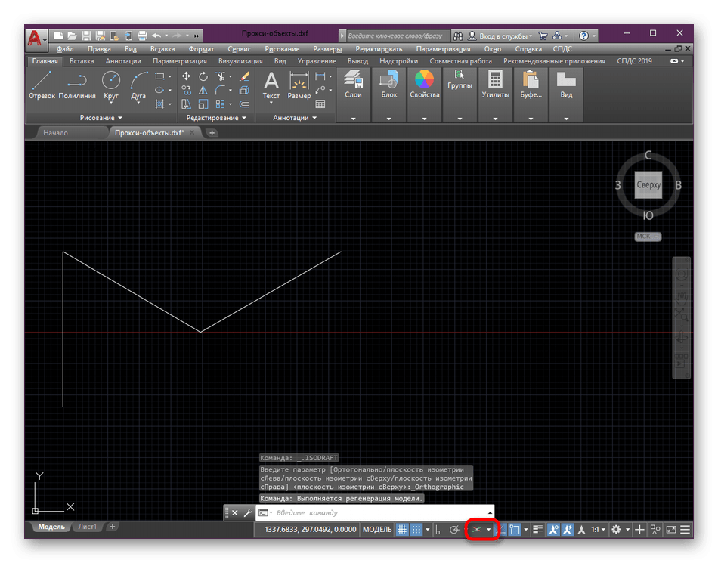Screen dimensions: 718x563
Task: Click the Copy tool icon
Action: click(x=186, y=90)
